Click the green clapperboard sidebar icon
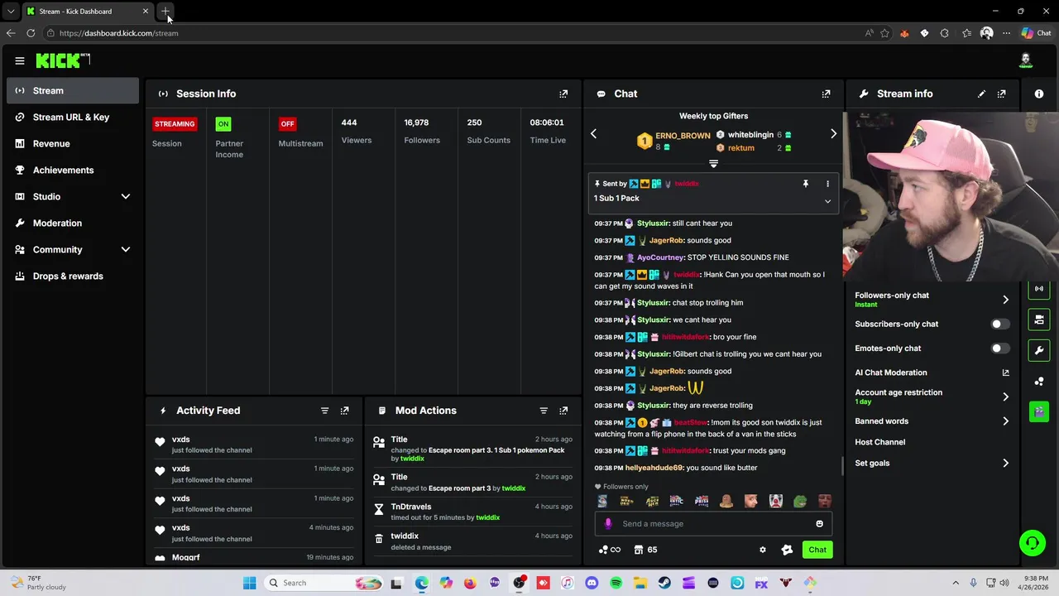 [x=1039, y=411]
